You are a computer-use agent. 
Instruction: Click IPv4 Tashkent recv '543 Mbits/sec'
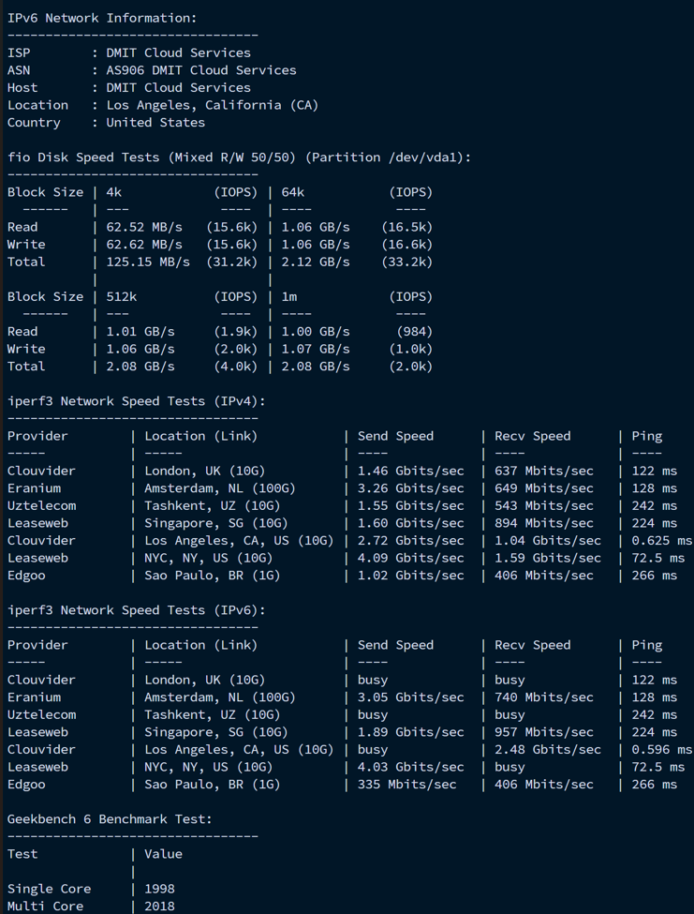pyautogui.click(x=544, y=506)
